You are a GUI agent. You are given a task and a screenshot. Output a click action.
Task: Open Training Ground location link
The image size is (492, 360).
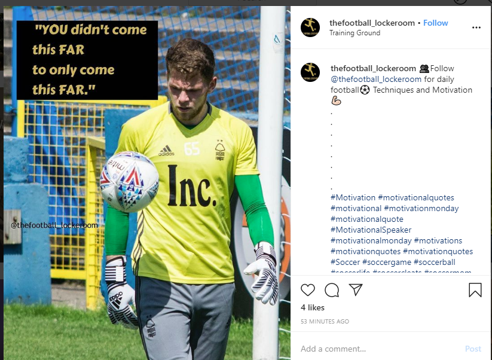click(355, 33)
